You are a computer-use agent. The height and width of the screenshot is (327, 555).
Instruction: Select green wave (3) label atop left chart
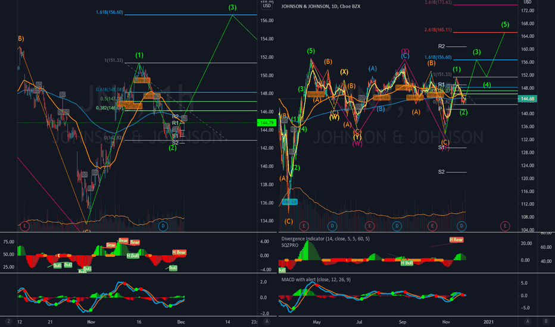232,7
